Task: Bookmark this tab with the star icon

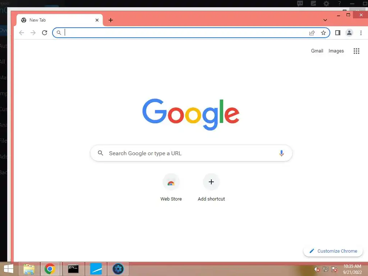Action: click(323, 33)
